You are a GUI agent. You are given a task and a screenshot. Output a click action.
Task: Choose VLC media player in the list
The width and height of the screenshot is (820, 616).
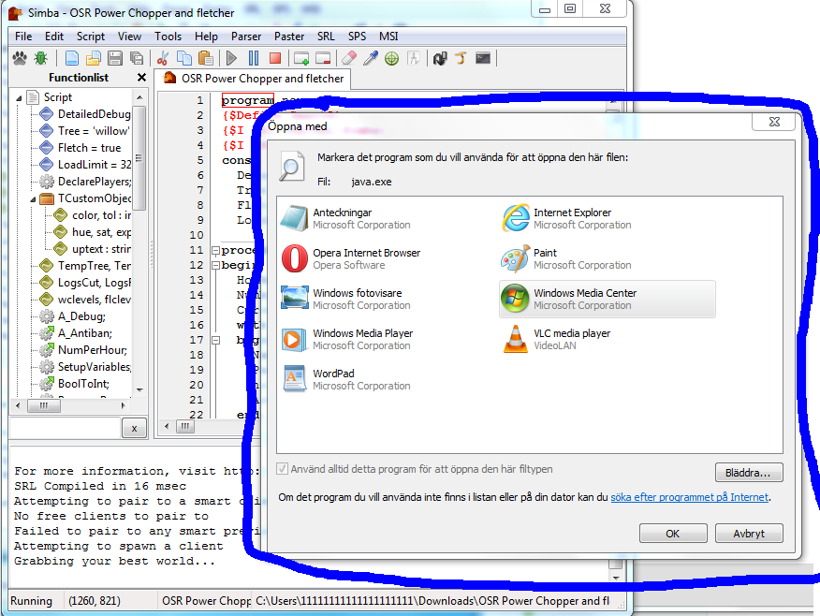tap(607, 340)
